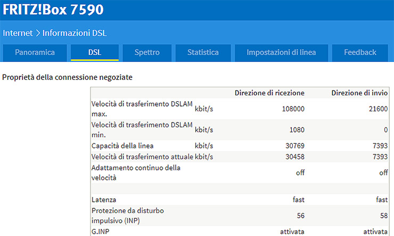
Task: Click the Internet breadcrumb link
Action: pyautogui.click(x=18, y=32)
